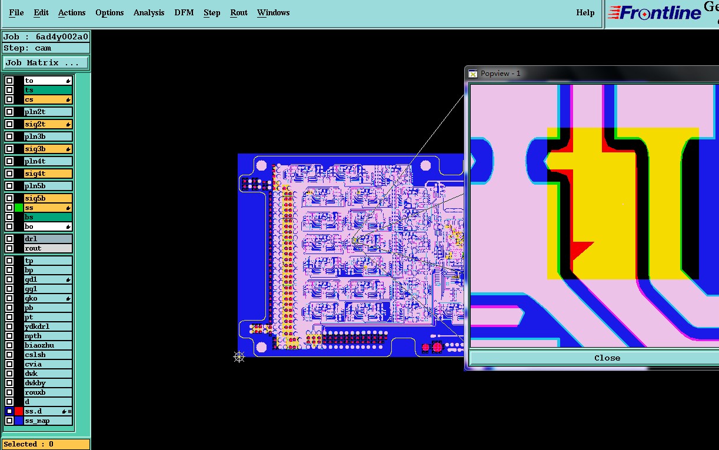Select the pt layer row
Image resolution: width=719 pixels, height=450 pixels.
(x=48, y=317)
